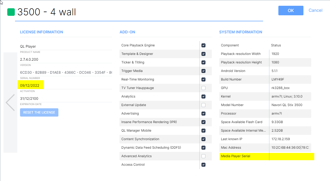Enable the TV Tuner Hauppauge checkbox
330x181 pixels.
[x=203, y=88]
